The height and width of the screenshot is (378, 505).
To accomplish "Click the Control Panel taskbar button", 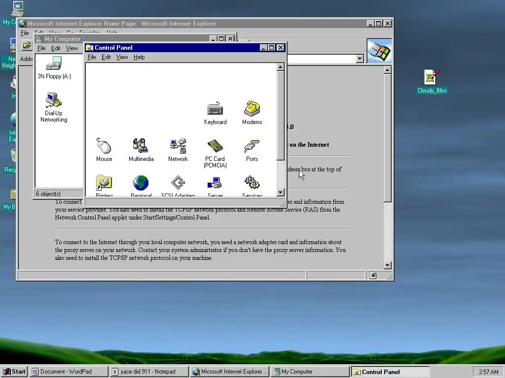I will point(390,372).
